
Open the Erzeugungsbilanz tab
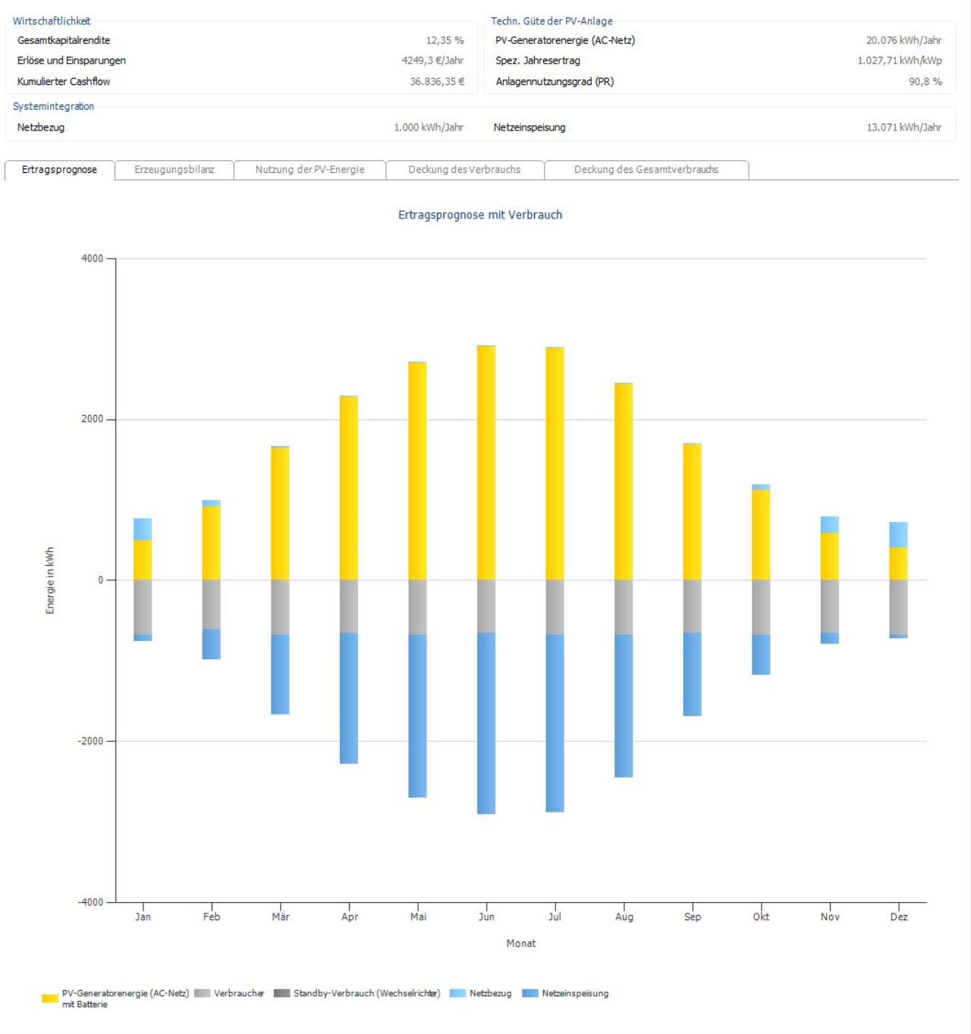[x=174, y=170]
